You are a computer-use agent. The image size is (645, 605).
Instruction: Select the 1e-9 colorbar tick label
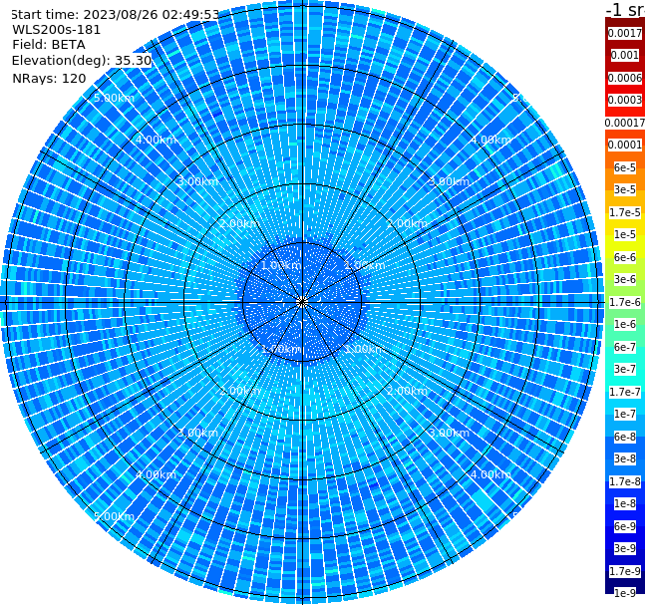click(x=625, y=593)
